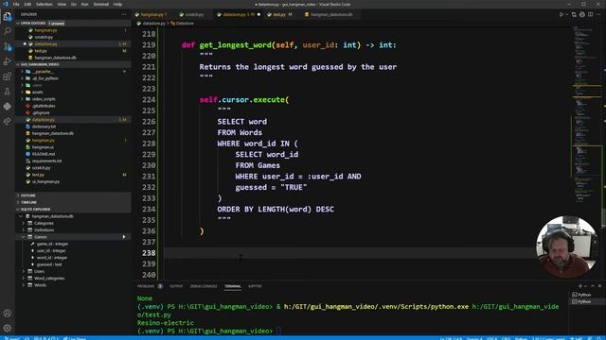This screenshot has height=340, width=606.
Task: Open requirements.txt in file explorer
Action: pyautogui.click(x=46, y=161)
